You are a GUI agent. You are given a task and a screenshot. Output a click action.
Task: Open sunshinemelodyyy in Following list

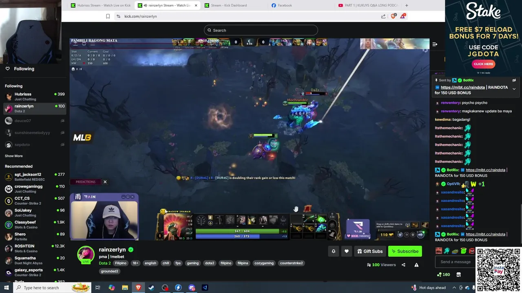[35, 133]
